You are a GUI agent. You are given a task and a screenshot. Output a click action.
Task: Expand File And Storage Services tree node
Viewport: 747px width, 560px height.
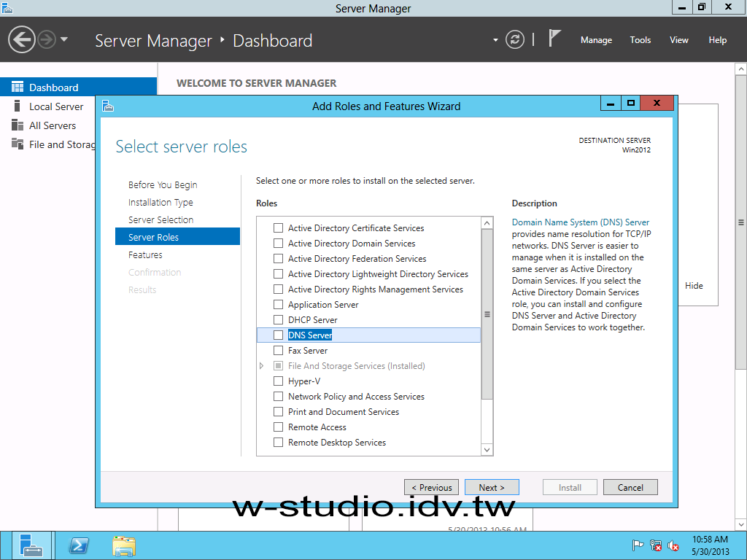click(x=262, y=366)
